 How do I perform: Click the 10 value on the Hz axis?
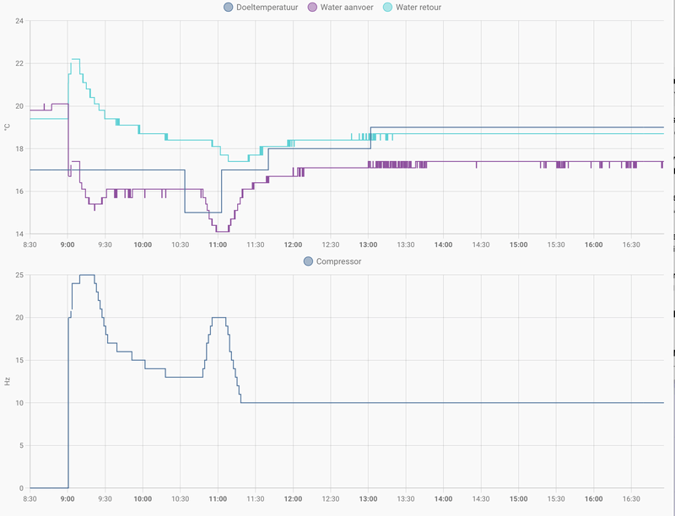tap(19, 403)
